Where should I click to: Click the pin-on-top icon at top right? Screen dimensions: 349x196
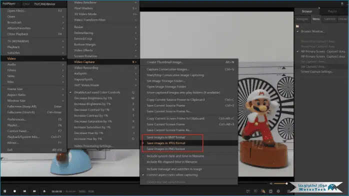(342, 4)
